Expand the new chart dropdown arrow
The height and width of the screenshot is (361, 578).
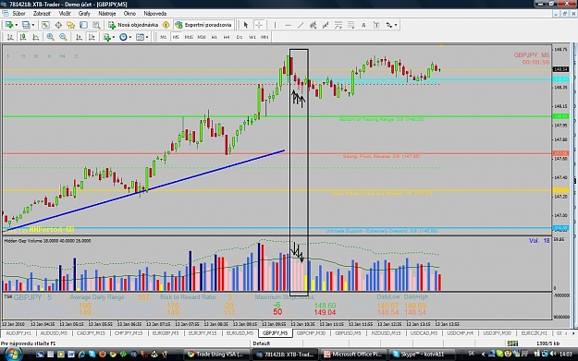point(17,25)
